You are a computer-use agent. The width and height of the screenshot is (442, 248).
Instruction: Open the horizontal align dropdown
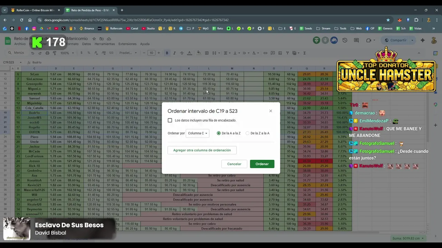point(227,53)
